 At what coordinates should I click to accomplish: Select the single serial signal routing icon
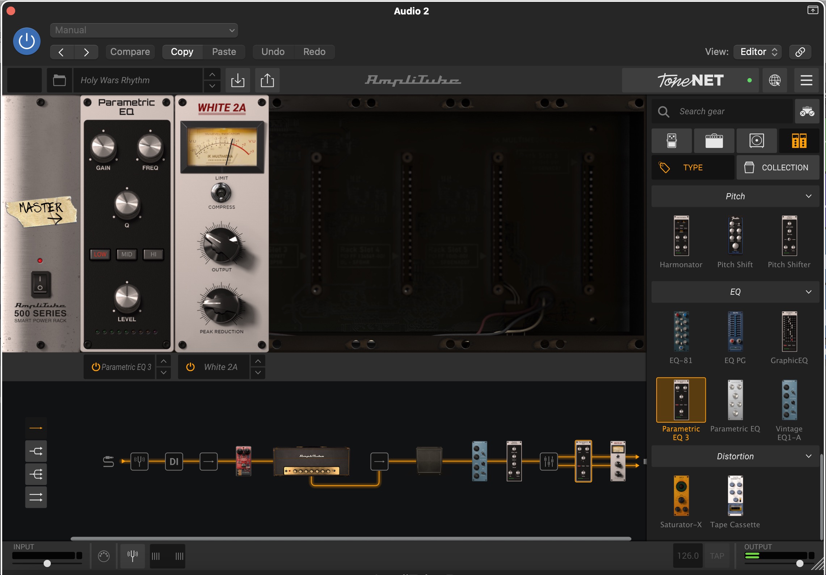tap(36, 428)
